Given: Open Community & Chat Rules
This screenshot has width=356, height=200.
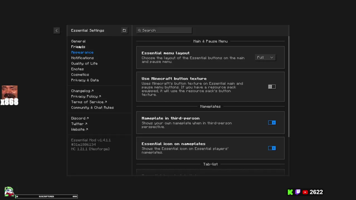Looking at the screenshot, I should coord(92,107).
